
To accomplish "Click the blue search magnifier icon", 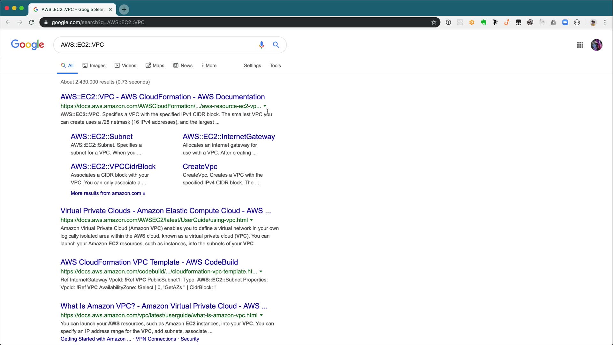I will pos(276,45).
